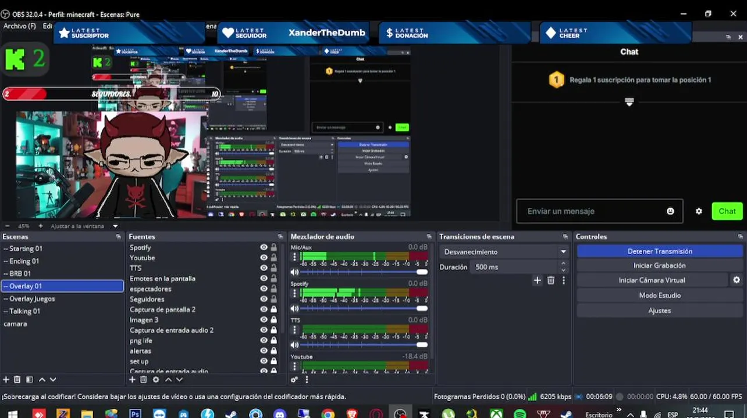Select Starting 01 scene

click(x=63, y=248)
